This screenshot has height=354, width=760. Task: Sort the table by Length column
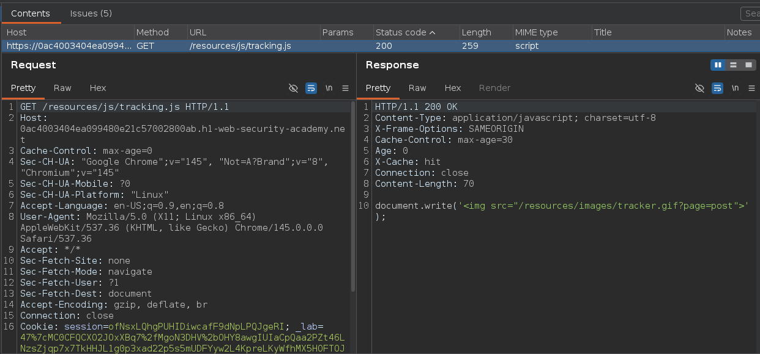(476, 32)
